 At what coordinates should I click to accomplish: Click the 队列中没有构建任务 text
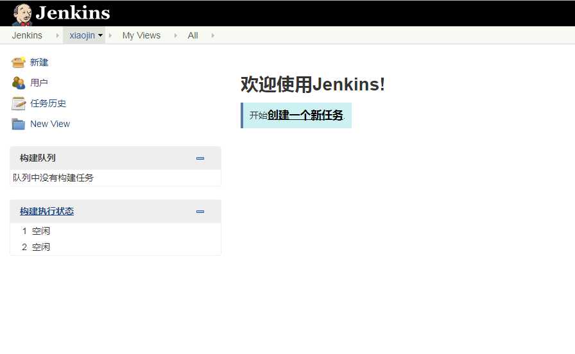coord(53,178)
